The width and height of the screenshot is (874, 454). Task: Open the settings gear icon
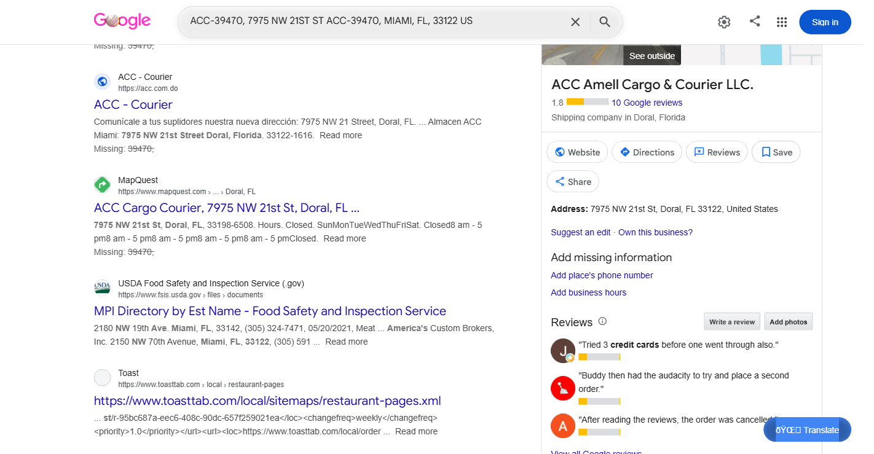724,22
